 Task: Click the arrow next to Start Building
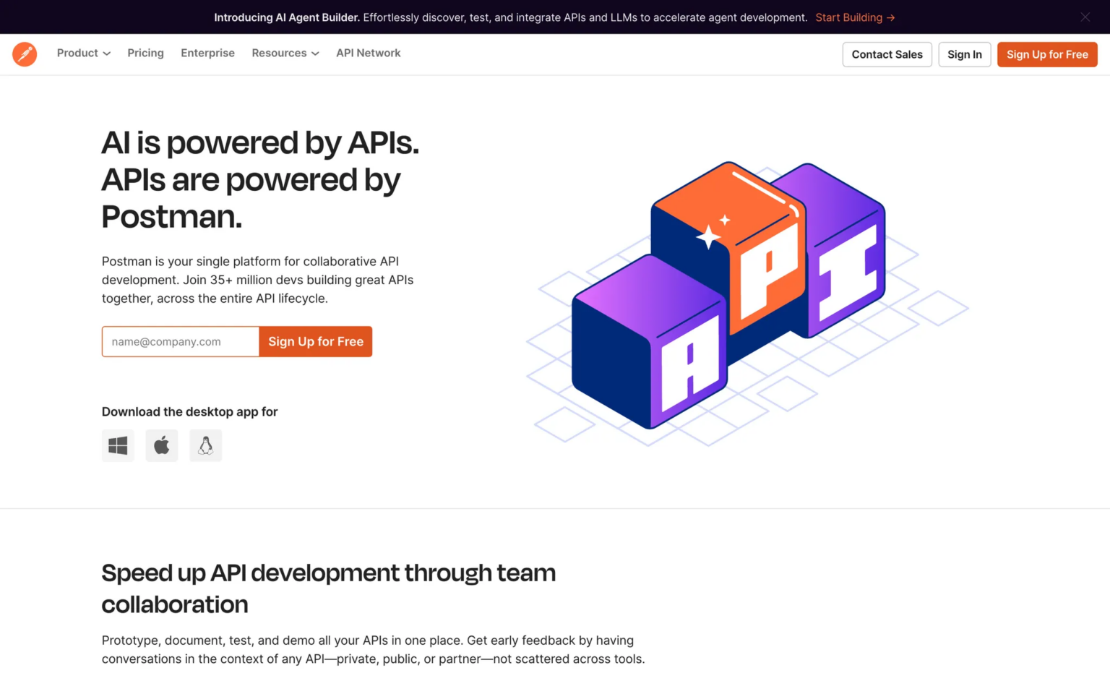tap(891, 18)
